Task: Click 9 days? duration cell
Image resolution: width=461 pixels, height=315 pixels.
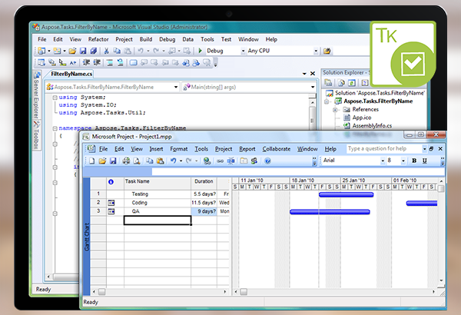Action: [204, 211]
